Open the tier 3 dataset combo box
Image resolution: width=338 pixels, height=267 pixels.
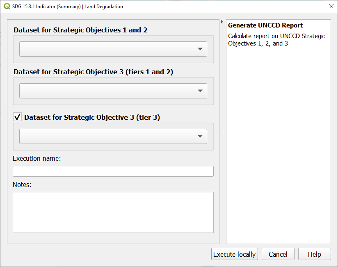(113, 136)
